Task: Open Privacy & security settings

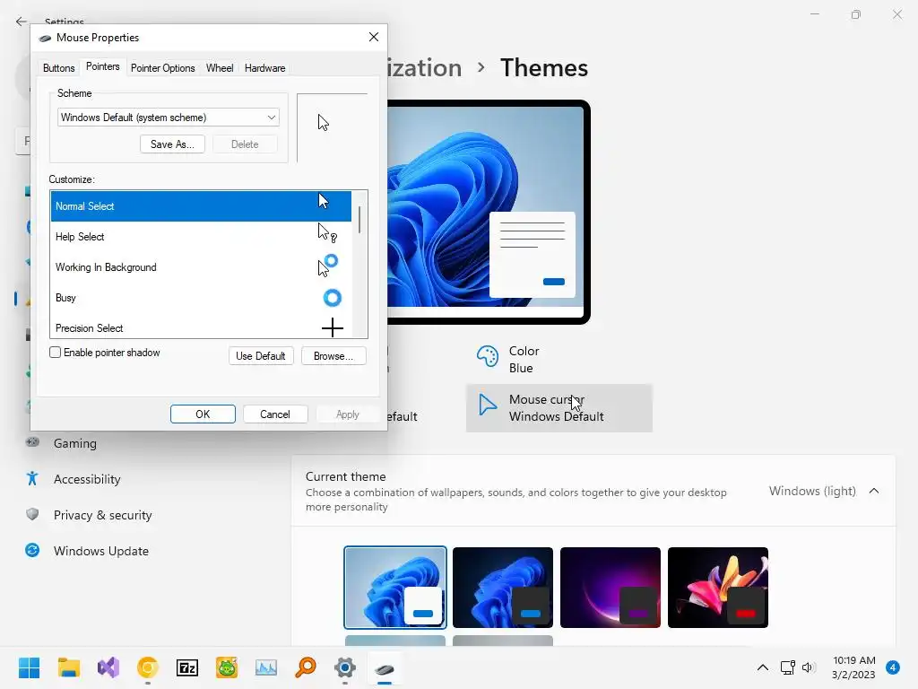Action: click(x=102, y=515)
